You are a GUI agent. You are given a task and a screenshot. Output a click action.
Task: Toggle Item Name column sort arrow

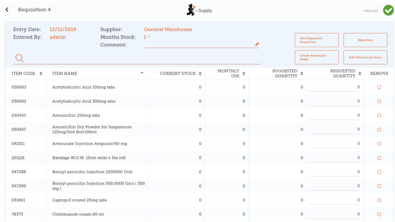pos(142,73)
